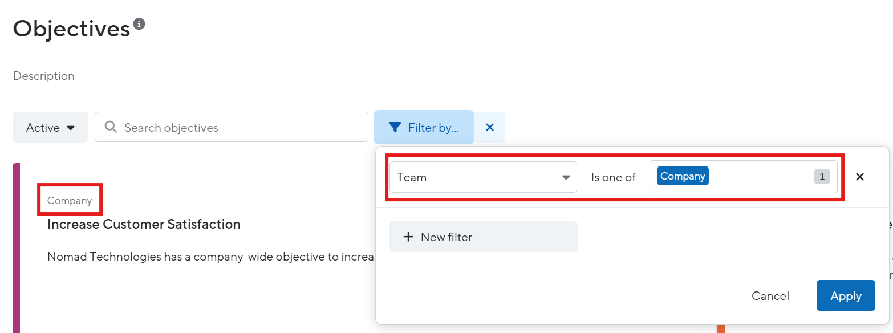
Task: Expand the Team filter type dropdown
Action: pyautogui.click(x=482, y=177)
